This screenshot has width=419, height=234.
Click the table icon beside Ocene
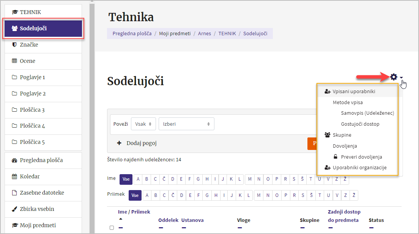(14, 61)
